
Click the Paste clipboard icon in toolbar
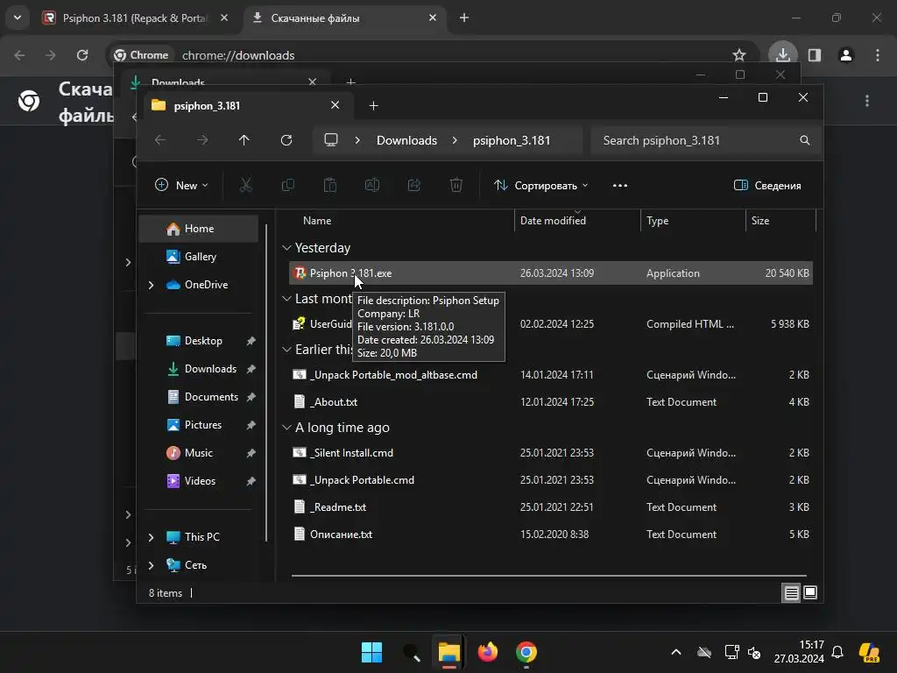[330, 186]
